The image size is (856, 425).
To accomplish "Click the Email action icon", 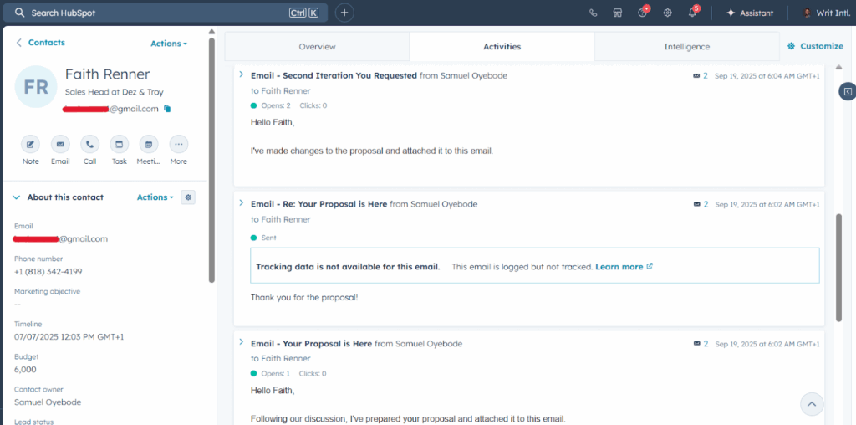I will (60, 144).
